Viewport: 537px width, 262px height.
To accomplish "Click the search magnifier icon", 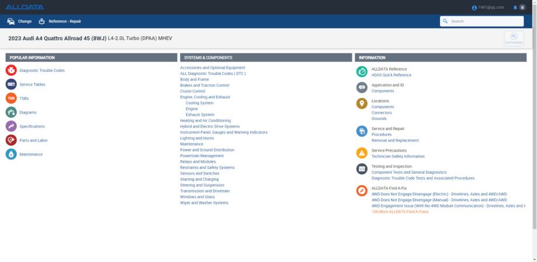I will point(445,21).
